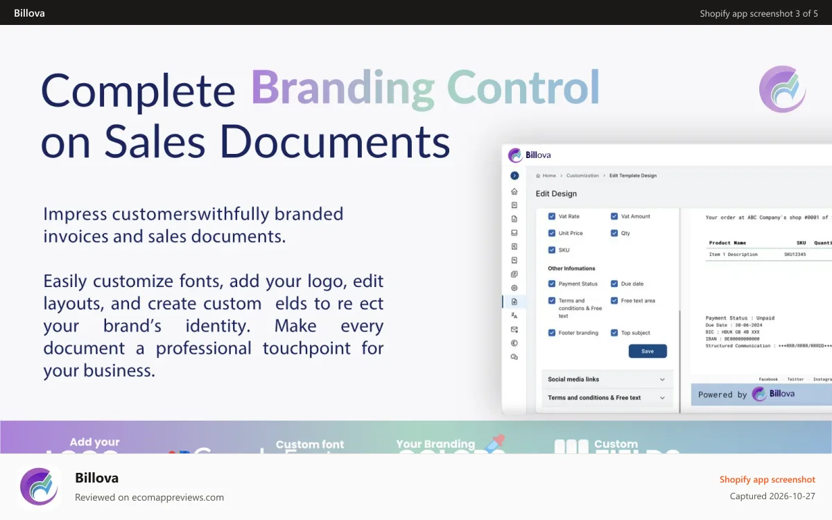Viewport: 832px width, 520px height.
Task: Open the Home icon in the sidebar
Action: tap(514, 191)
